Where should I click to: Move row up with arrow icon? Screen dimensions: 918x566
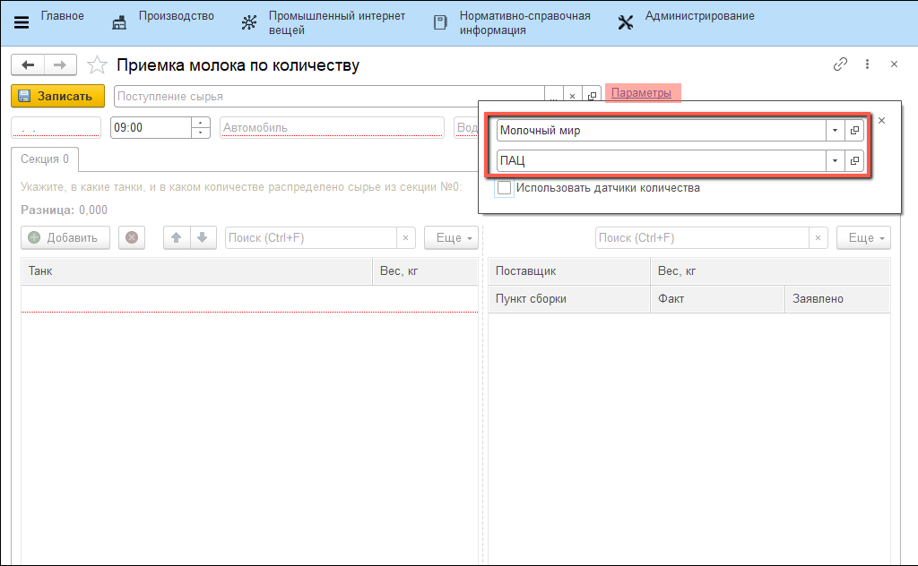[x=177, y=237]
